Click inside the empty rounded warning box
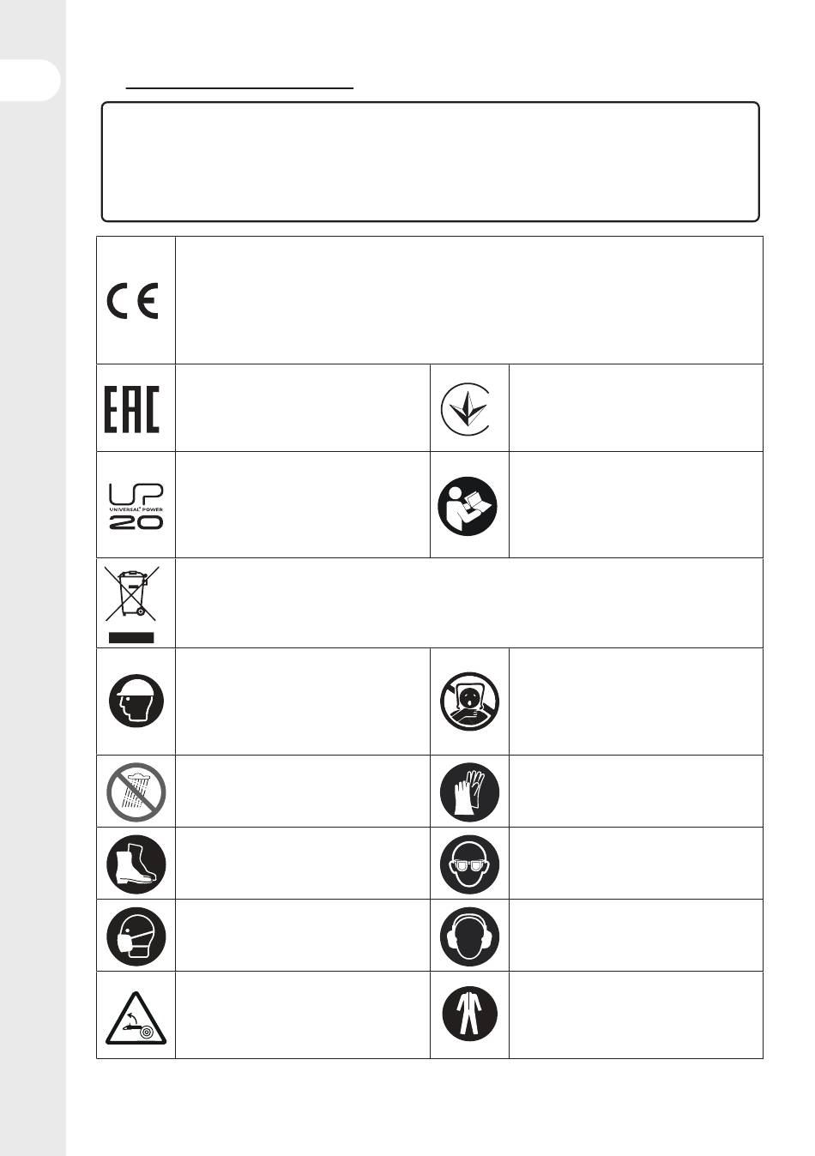The height and width of the screenshot is (1156, 815). click(x=430, y=162)
